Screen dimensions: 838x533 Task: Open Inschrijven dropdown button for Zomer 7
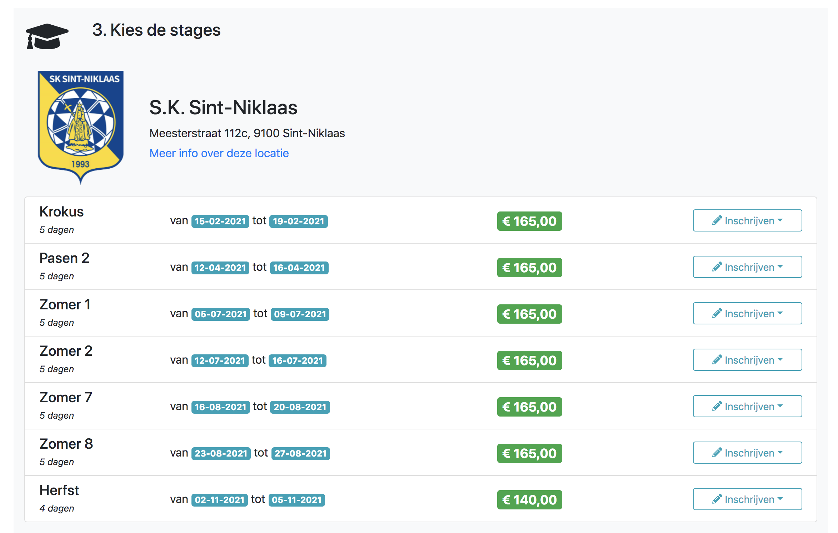coord(747,406)
